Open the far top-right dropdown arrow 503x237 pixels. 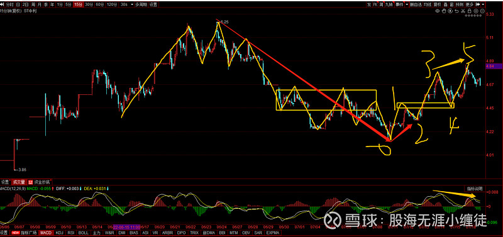pos(483,4)
